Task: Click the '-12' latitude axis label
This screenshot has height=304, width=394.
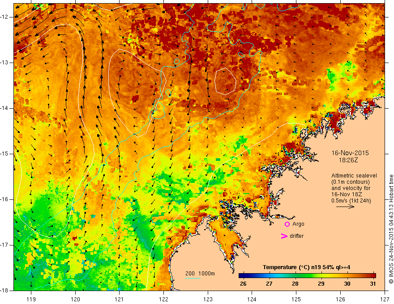Action: point(4,17)
